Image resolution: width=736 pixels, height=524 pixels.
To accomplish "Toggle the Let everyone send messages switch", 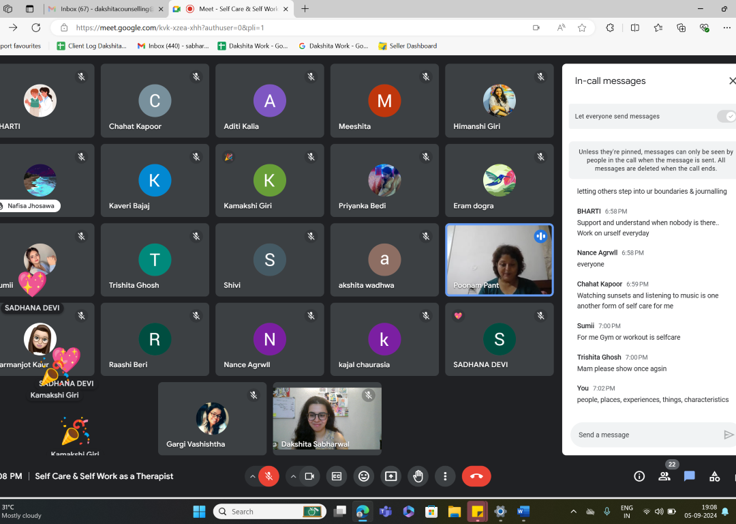I will 726,117.
